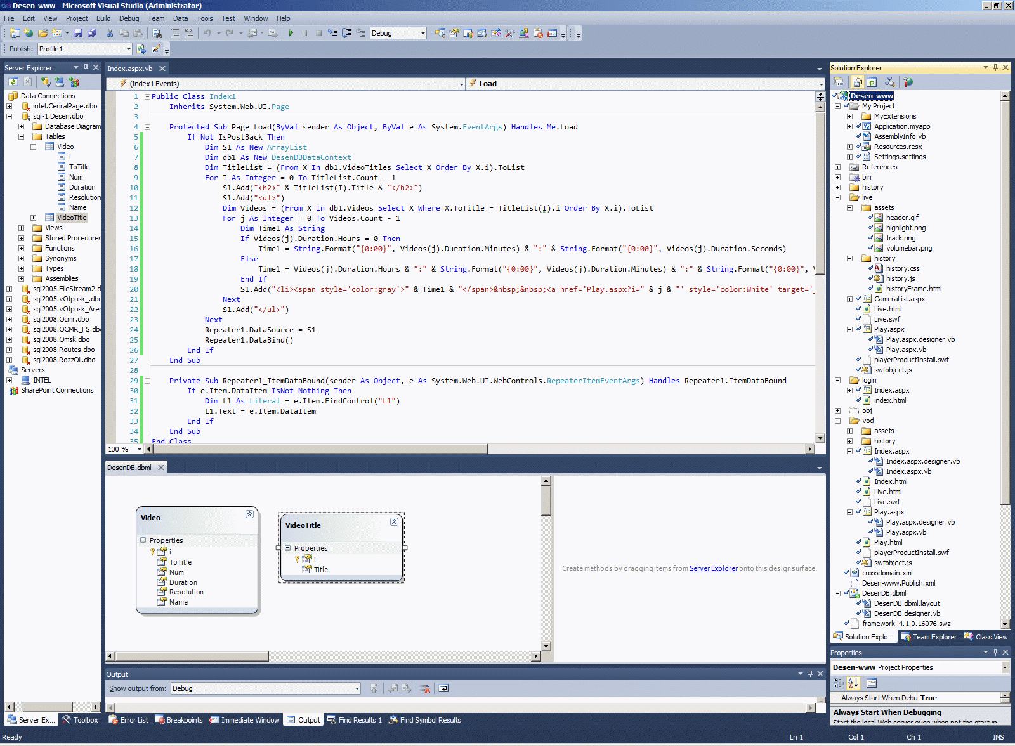Open the 100 % zoom level dropdown

pos(140,449)
